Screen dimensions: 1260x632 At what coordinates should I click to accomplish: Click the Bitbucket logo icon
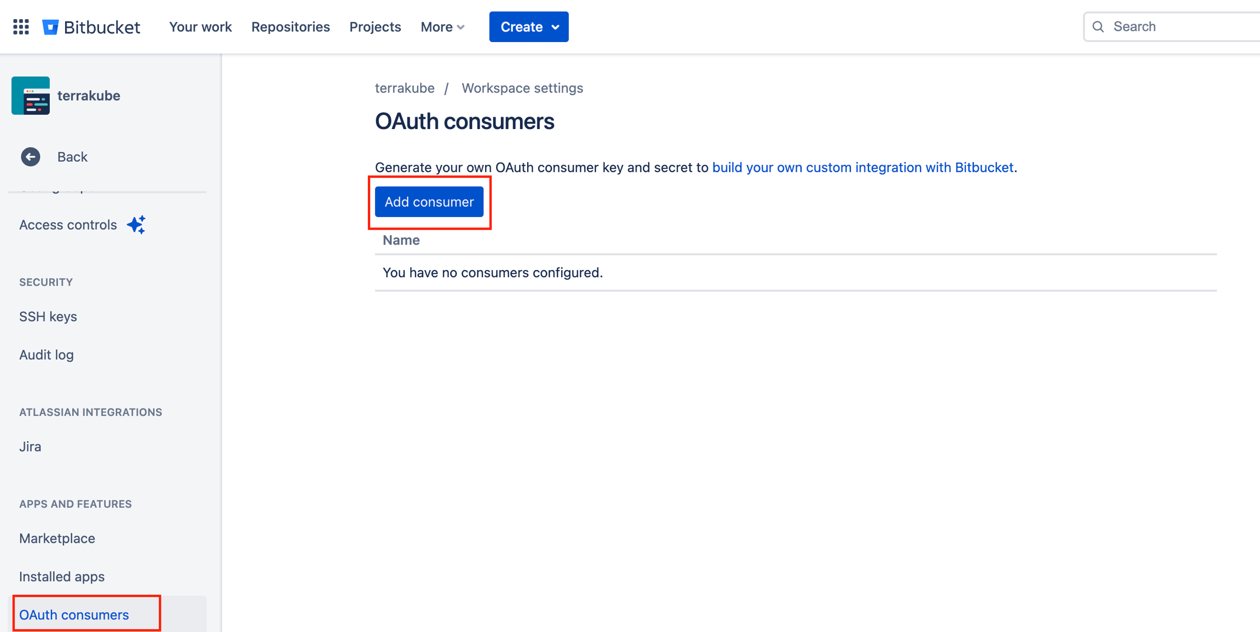tap(50, 27)
